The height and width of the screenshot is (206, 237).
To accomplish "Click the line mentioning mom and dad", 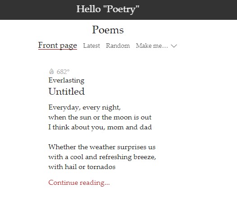I will pyautogui.click(x=100, y=128).
